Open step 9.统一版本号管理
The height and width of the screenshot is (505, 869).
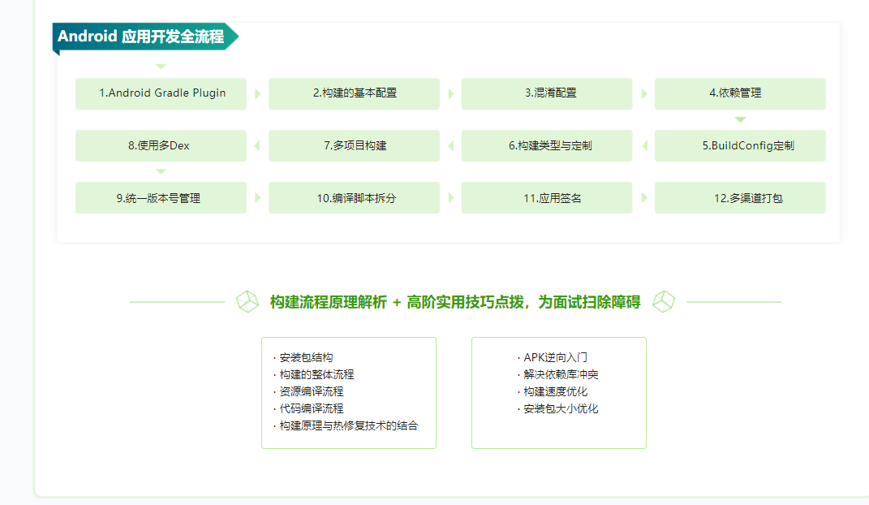pyautogui.click(x=161, y=198)
